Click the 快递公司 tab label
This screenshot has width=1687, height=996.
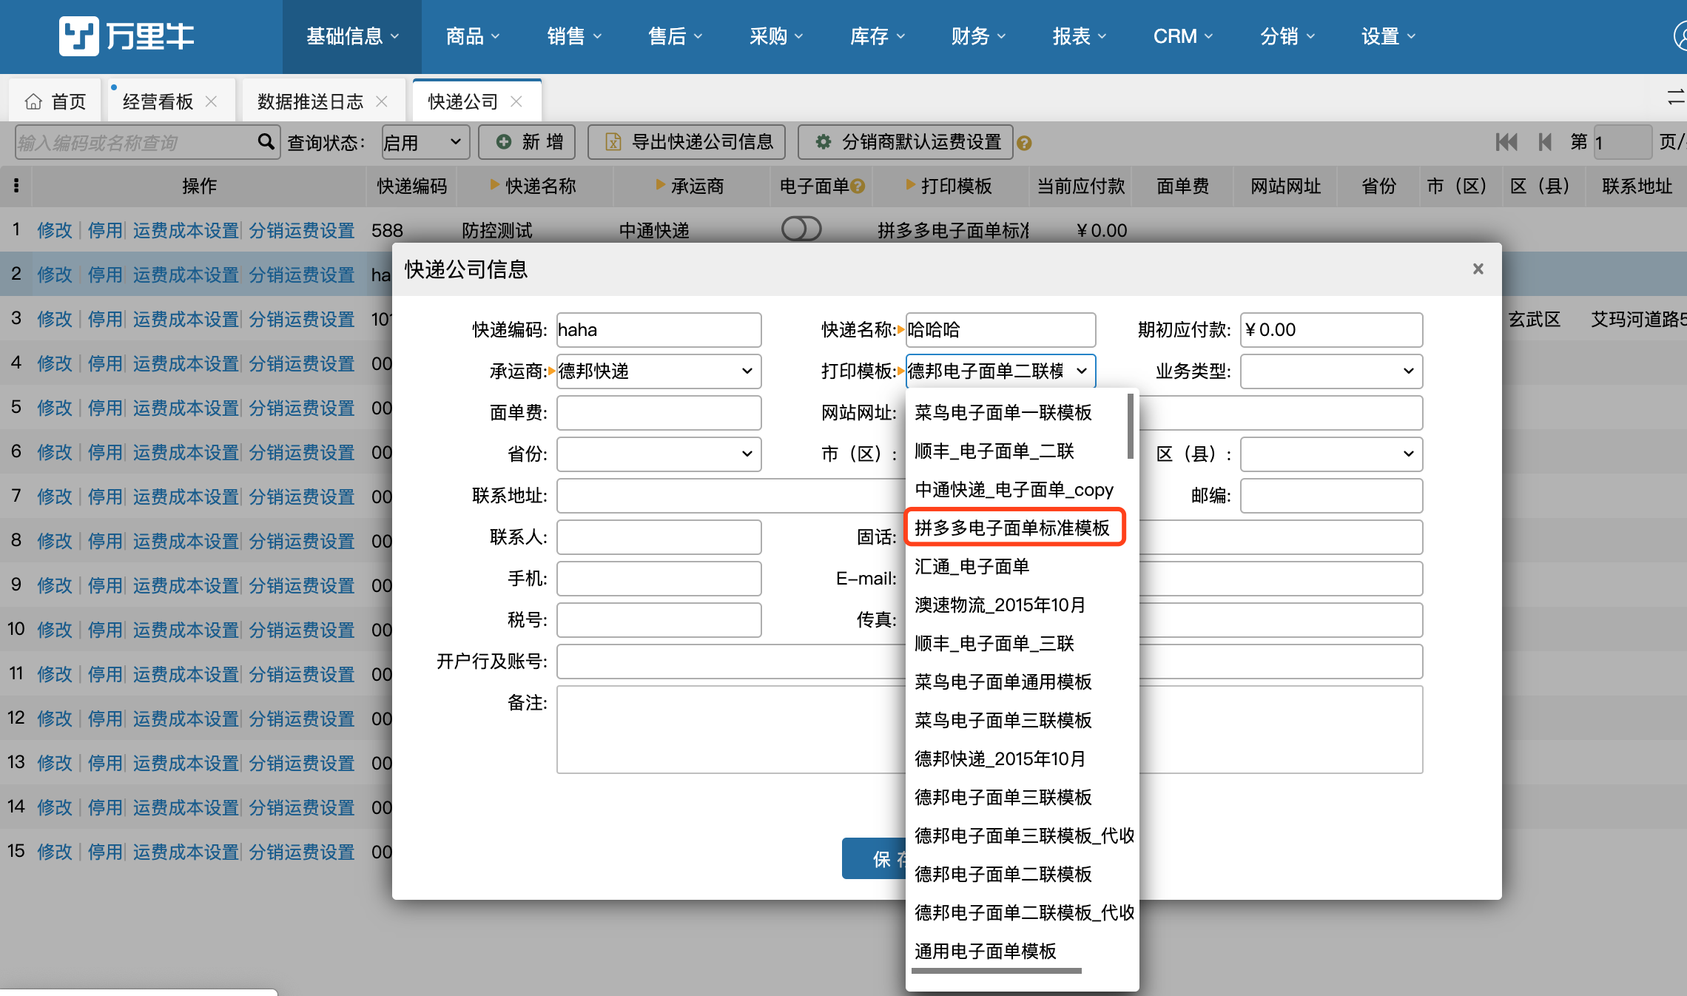(x=463, y=100)
